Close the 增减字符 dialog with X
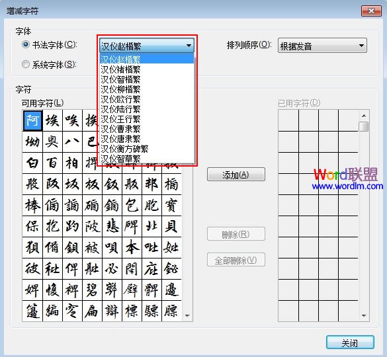The image size is (387, 357). tap(371, 11)
